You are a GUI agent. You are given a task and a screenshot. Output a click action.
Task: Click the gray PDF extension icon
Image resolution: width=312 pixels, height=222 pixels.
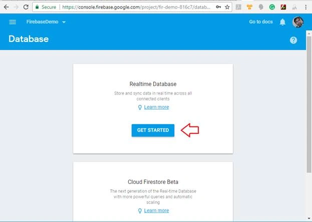tap(238, 7)
